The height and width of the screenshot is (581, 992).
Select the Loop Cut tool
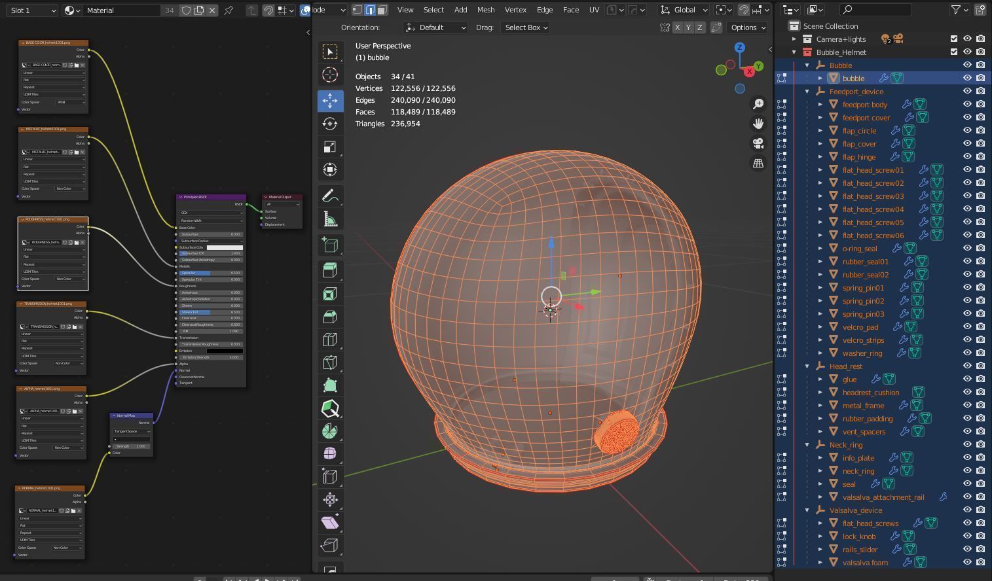330,340
